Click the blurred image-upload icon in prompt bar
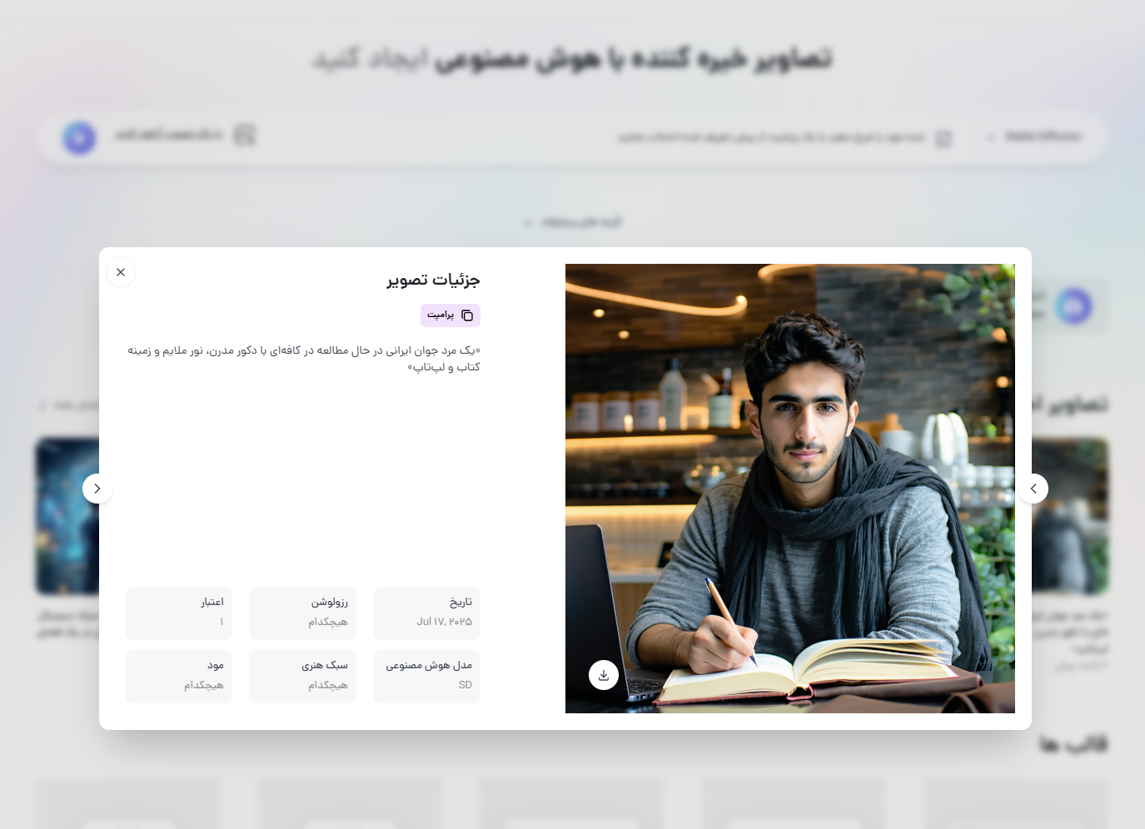 coord(244,135)
